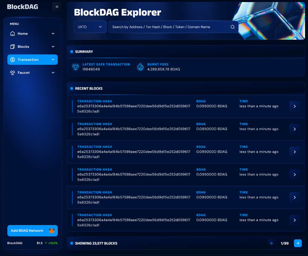Collapse the sidebar with double-chevron icon
Screen dimensions: 308x256
tap(57, 7)
